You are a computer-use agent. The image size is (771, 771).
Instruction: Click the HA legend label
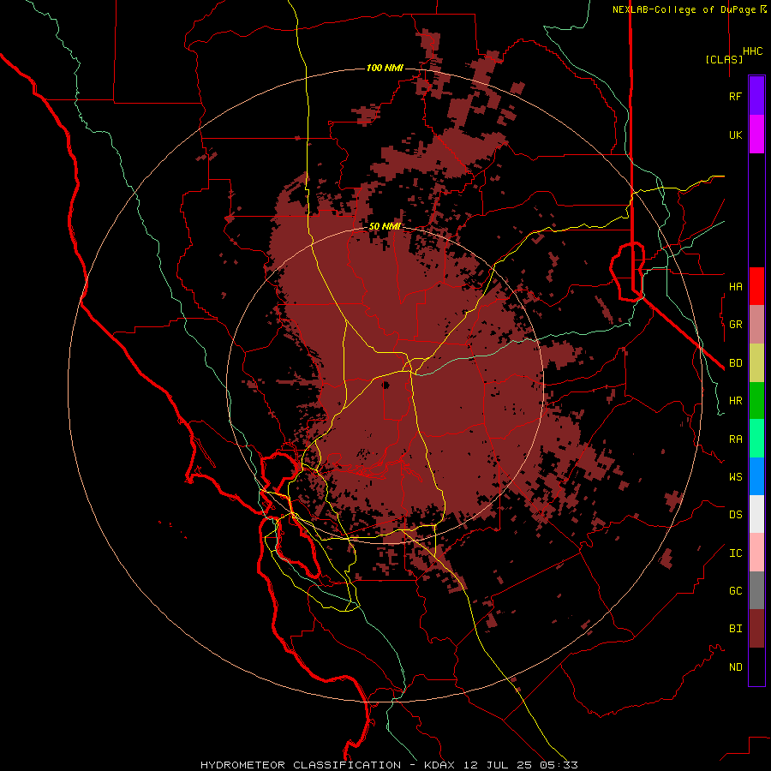[x=736, y=286]
